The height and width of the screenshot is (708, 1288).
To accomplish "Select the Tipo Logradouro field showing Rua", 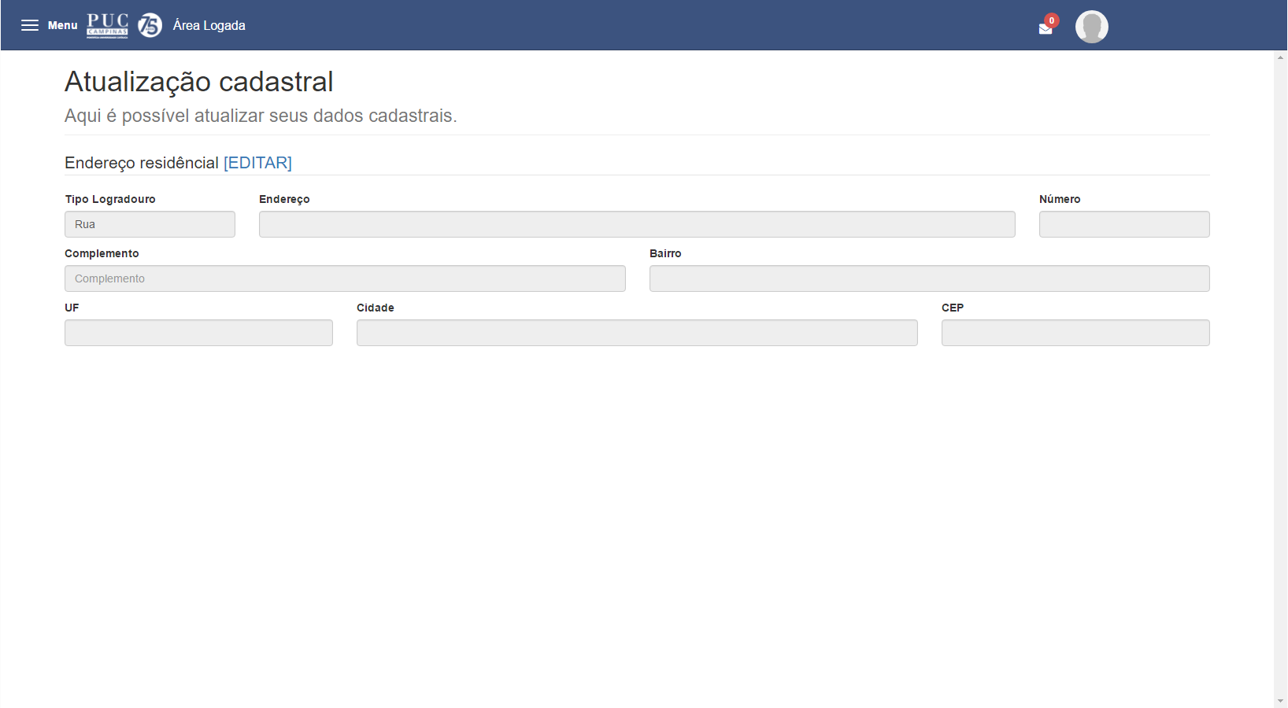I will [x=150, y=224].
